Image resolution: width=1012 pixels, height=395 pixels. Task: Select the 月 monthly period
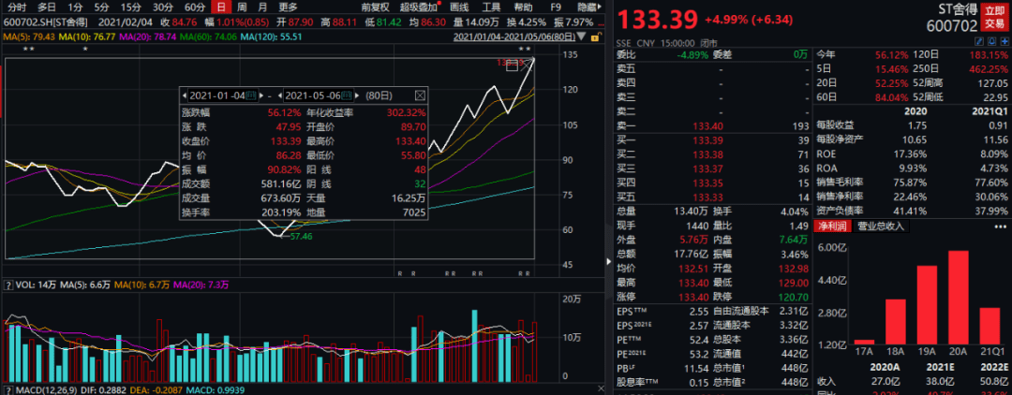(262, 7)
